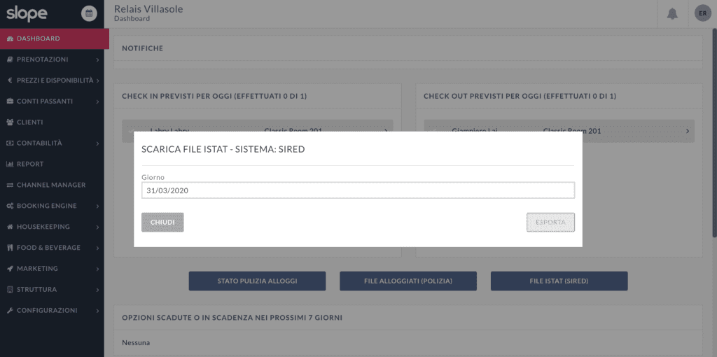Click the Configurazioni wrench icon
717x357 pixels.
pos(11,310)
